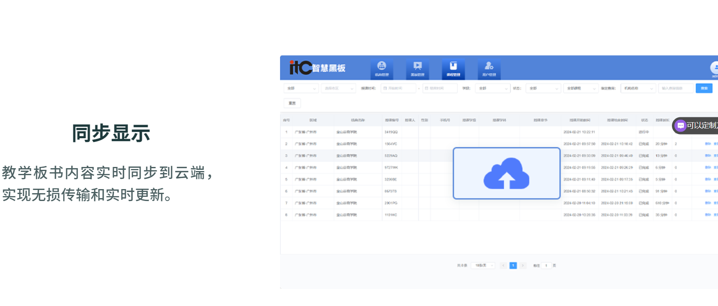Expand the 选择市区 city dropdown
Viewport: 718px width, 306px height.
point(338,88)
